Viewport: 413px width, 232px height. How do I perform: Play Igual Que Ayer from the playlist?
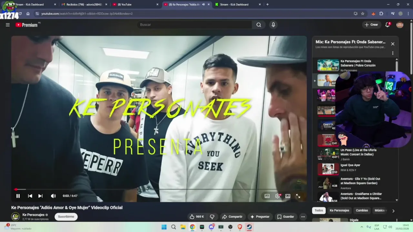click(x=350, y=165)
